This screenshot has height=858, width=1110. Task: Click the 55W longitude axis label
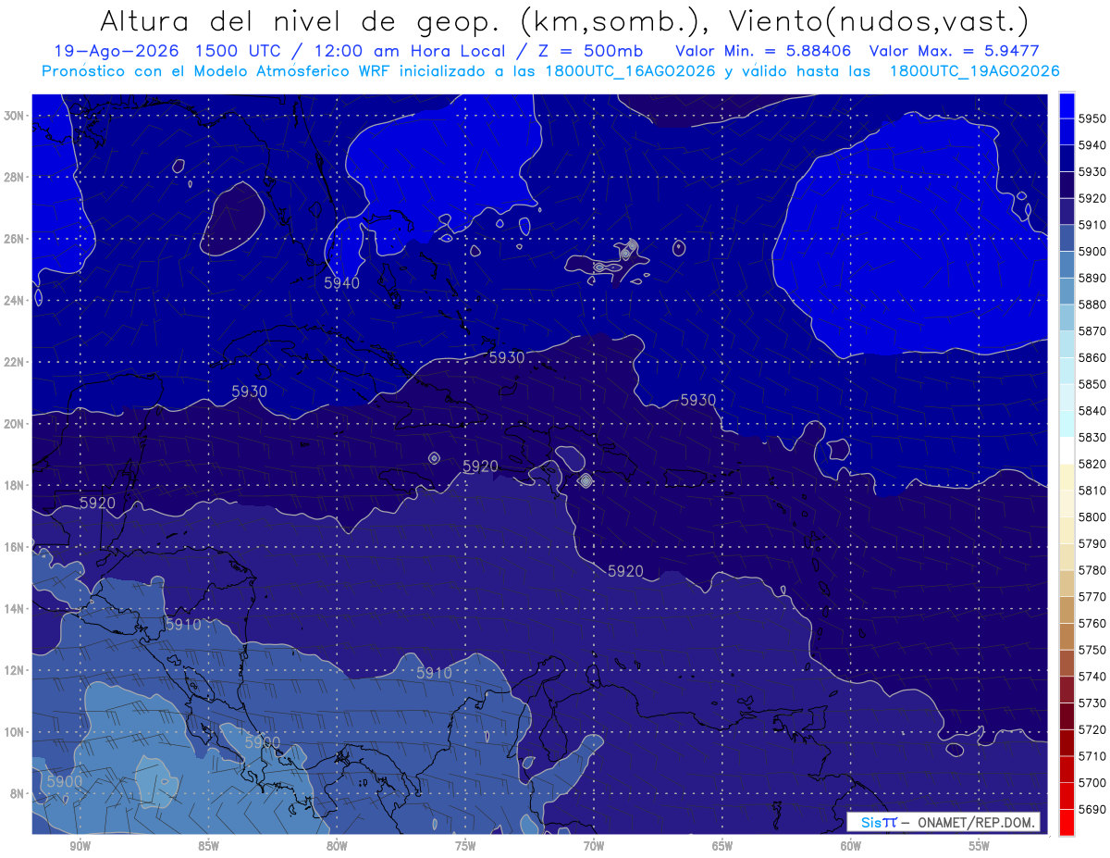[x=980, y=846]
